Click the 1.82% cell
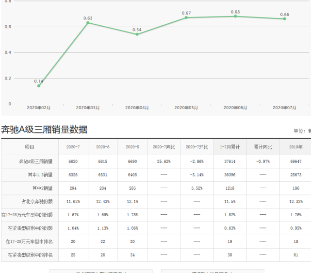The width and height of the screenshot is (311, 273). point(230,215)
